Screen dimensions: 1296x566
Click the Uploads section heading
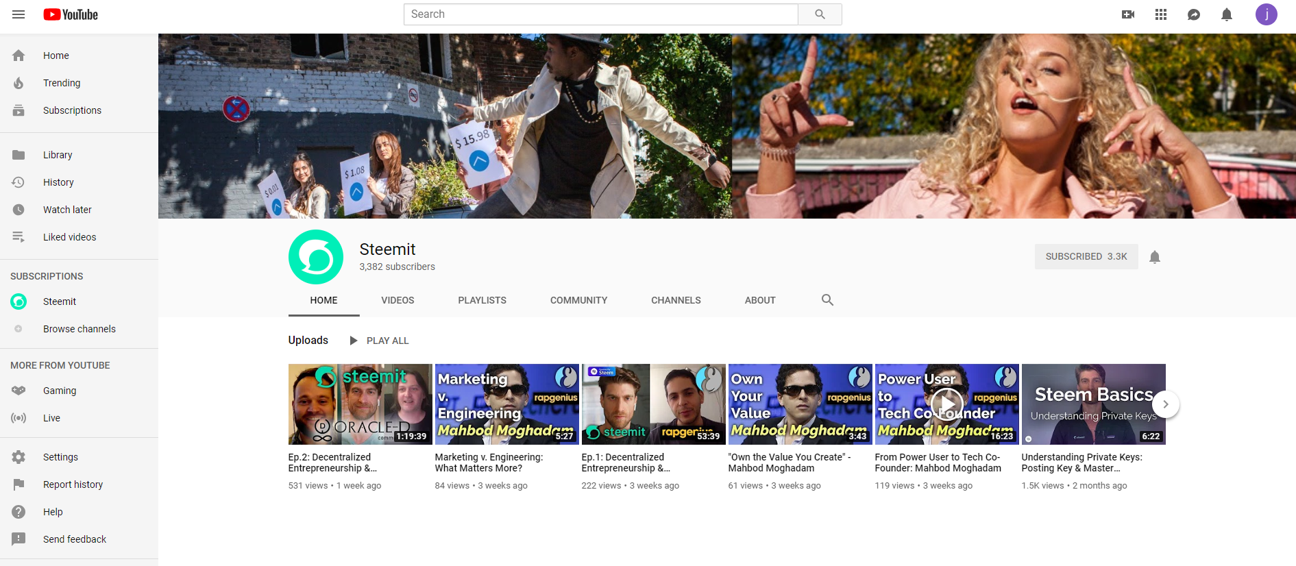[x=308, y=341]
